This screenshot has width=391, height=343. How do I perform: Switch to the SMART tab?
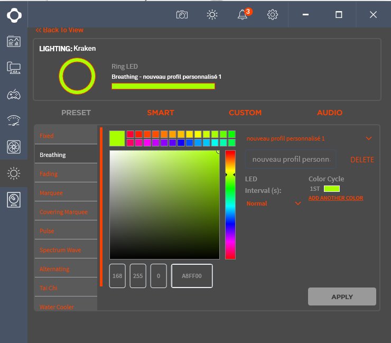click(x=161, y=113)
